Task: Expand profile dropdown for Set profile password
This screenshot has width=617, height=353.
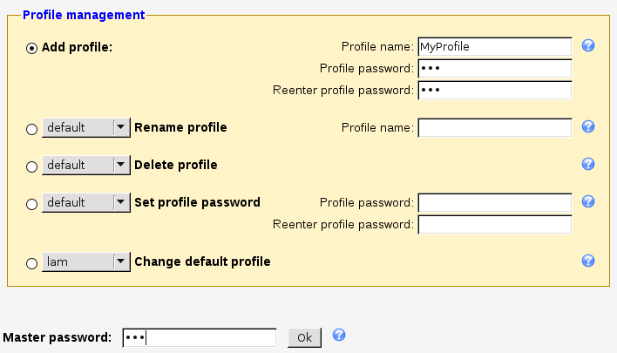Action: click(x=85, y=202)
